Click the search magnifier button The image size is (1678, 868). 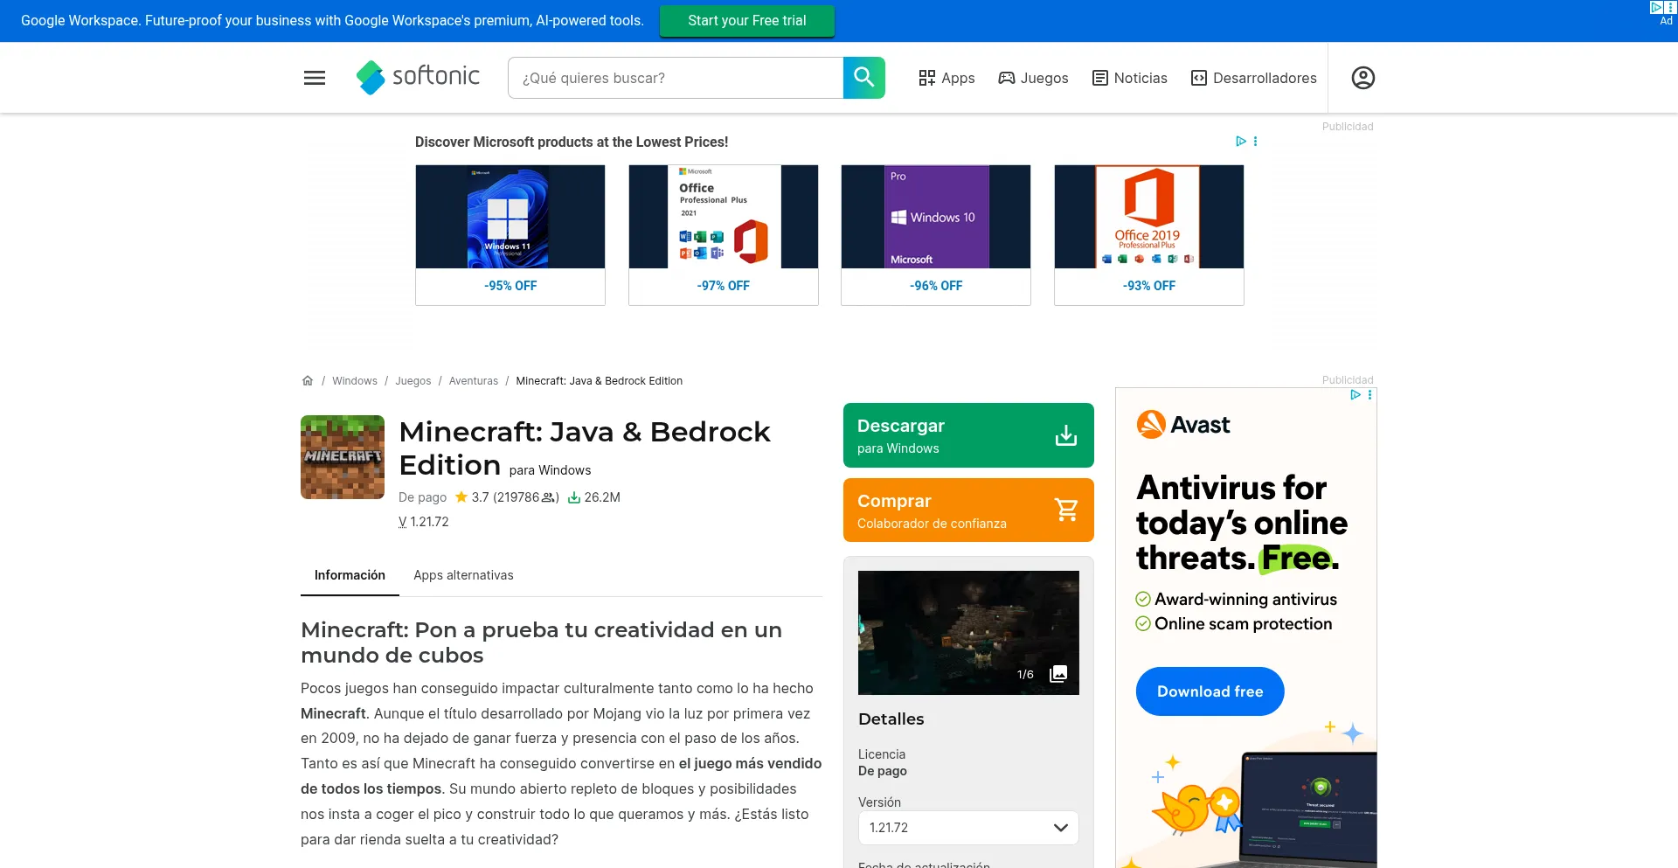coord(863,78)
